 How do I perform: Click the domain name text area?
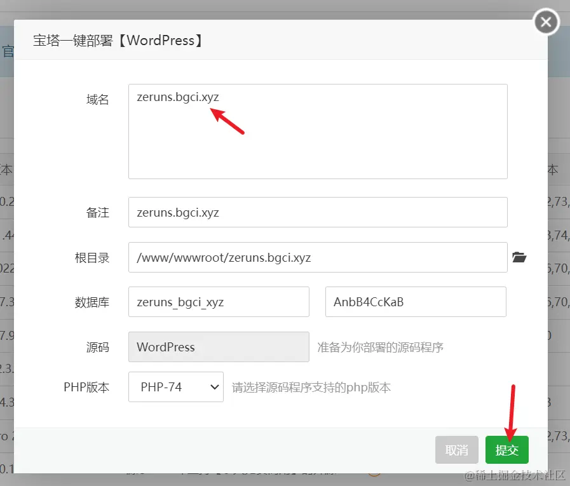[x=318, y=132]
